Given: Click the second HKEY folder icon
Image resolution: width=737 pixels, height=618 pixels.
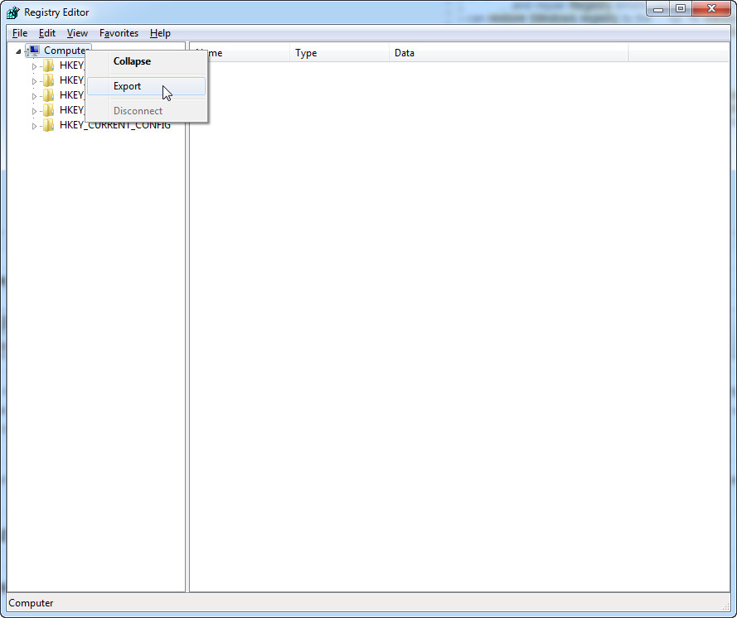Looking at the screenshot, I should pyautogui.click(x=48, y=80).
